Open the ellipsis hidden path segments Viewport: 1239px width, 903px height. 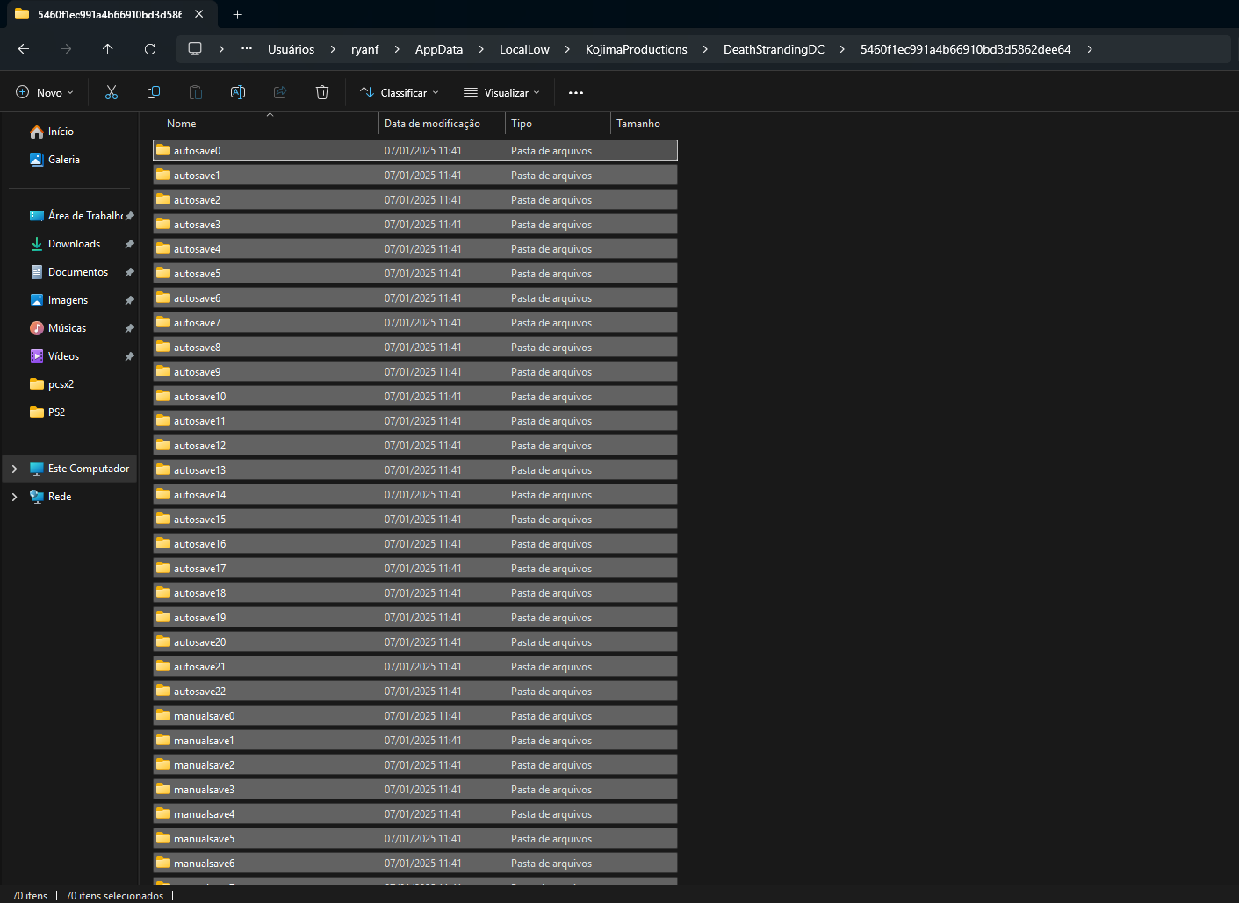click(x=247, y=49)
